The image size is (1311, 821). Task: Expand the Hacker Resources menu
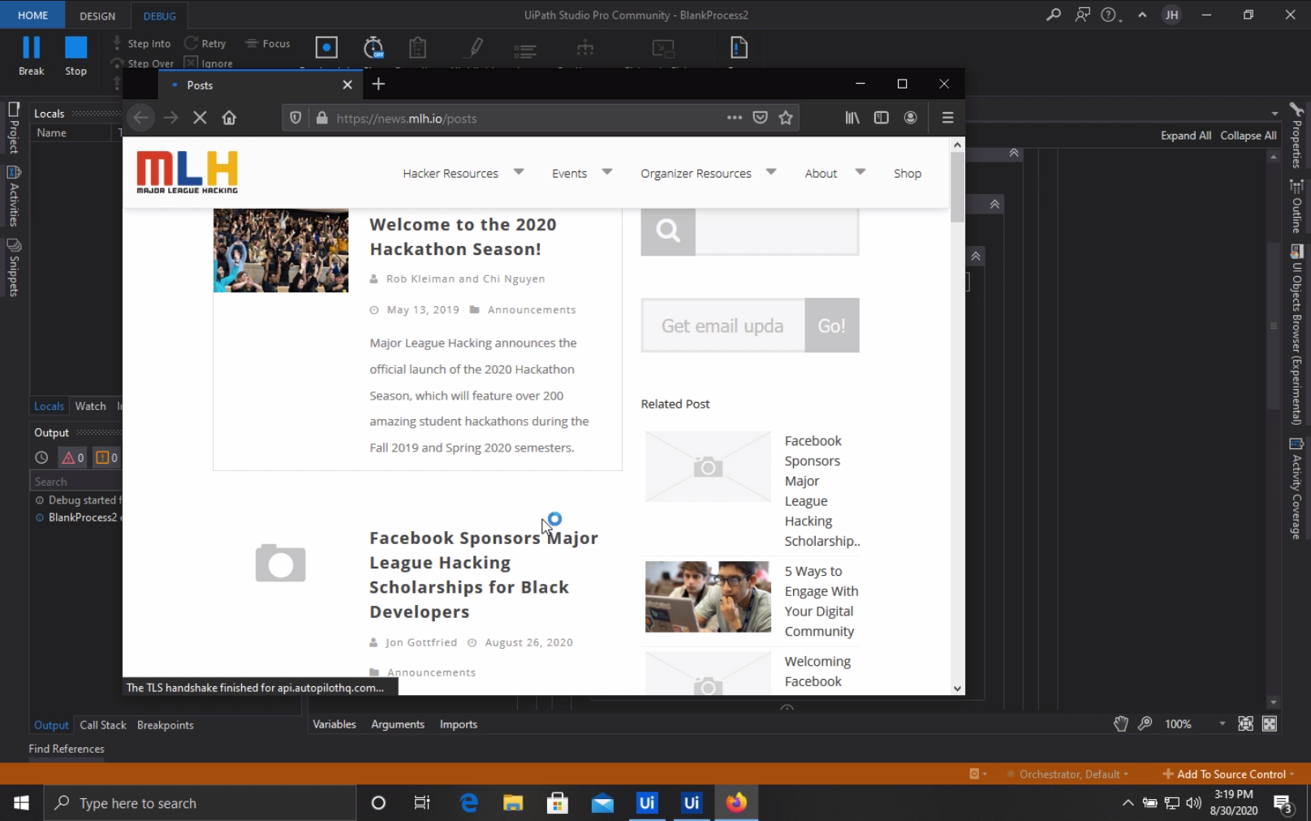[463, 173]
